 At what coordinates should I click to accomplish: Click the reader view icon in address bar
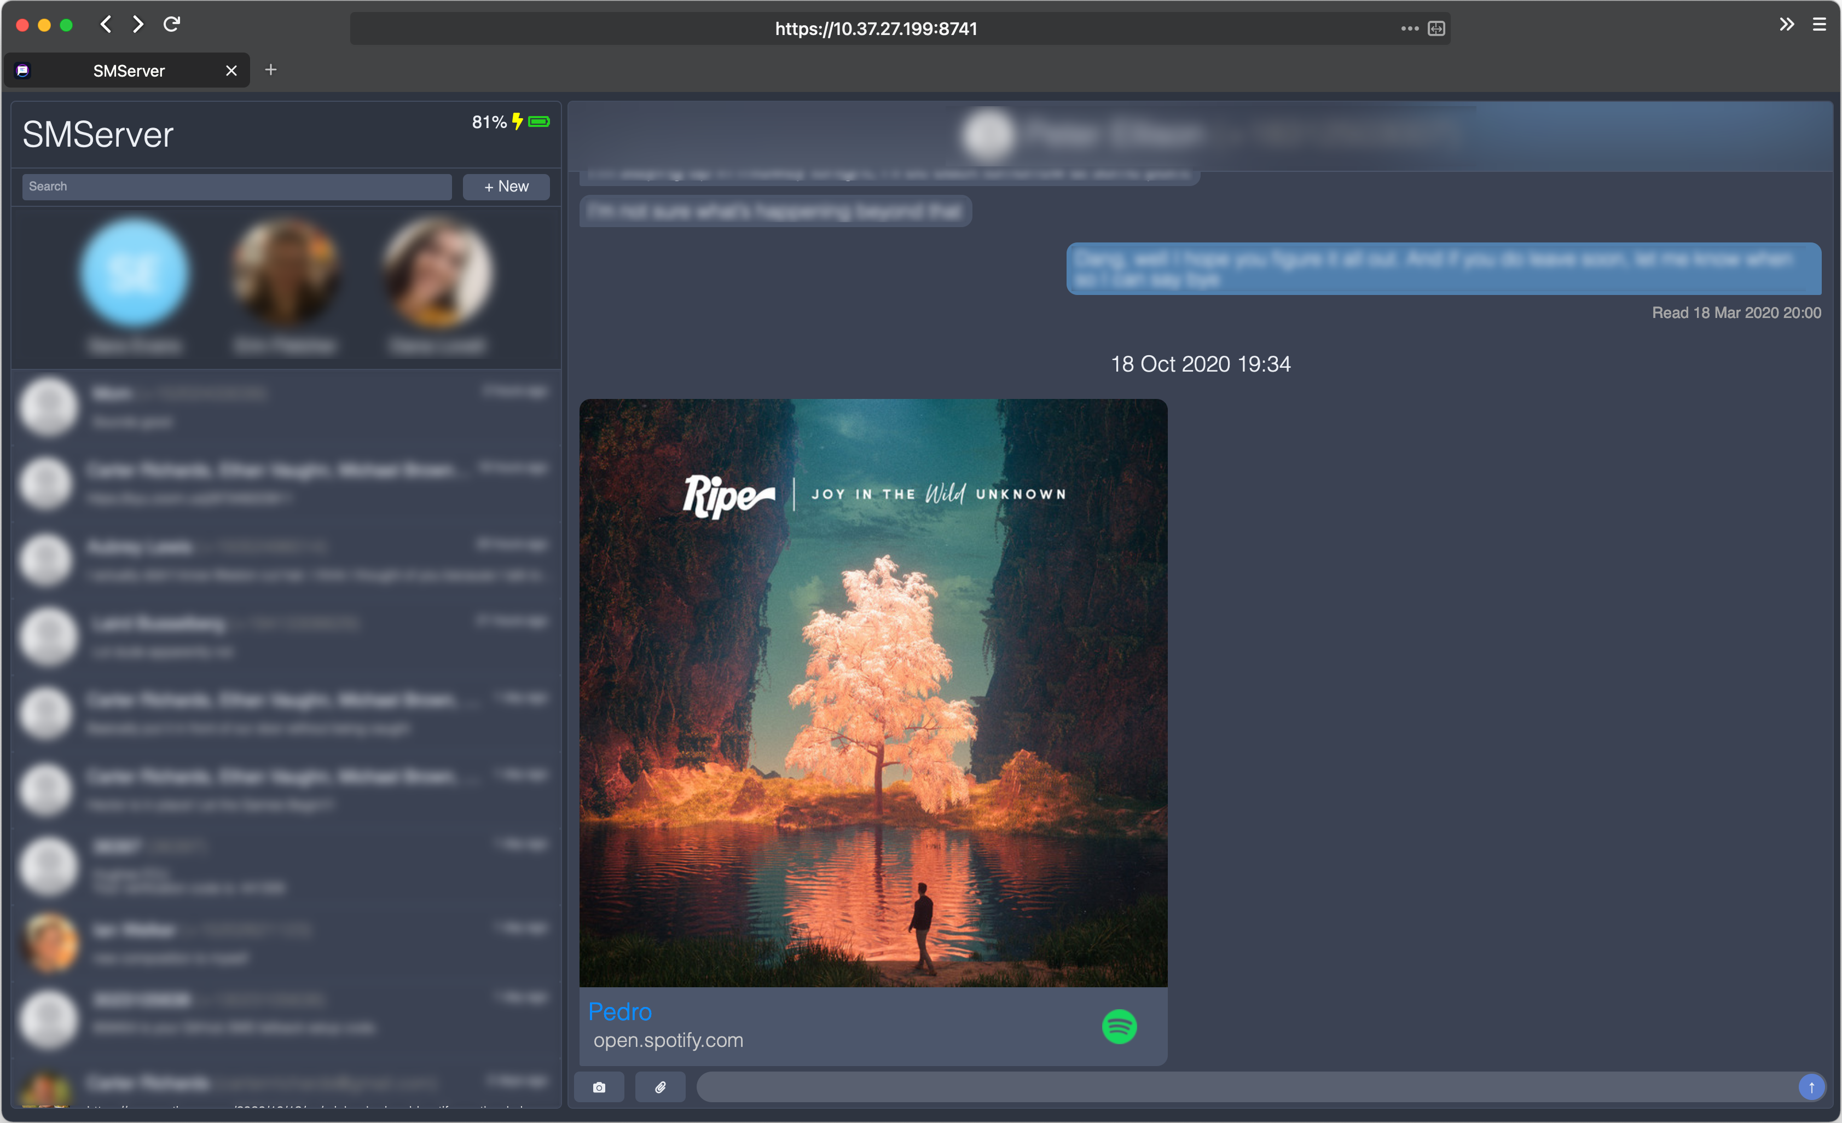[x=1436, y=28]
